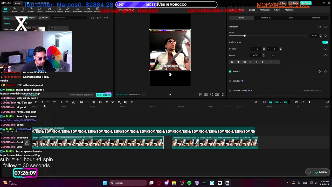
Task: Switch to the Remove BG tab
Action: 266,18
